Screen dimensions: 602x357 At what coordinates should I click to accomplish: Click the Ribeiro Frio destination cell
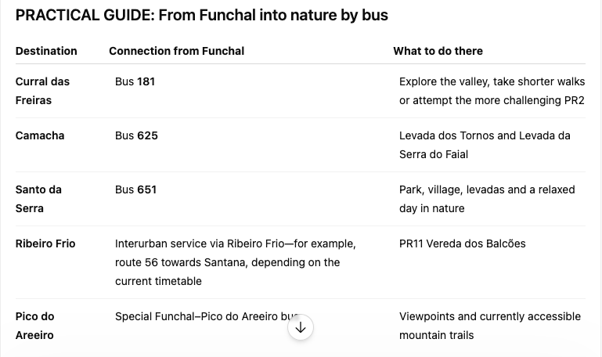point(45,243)
